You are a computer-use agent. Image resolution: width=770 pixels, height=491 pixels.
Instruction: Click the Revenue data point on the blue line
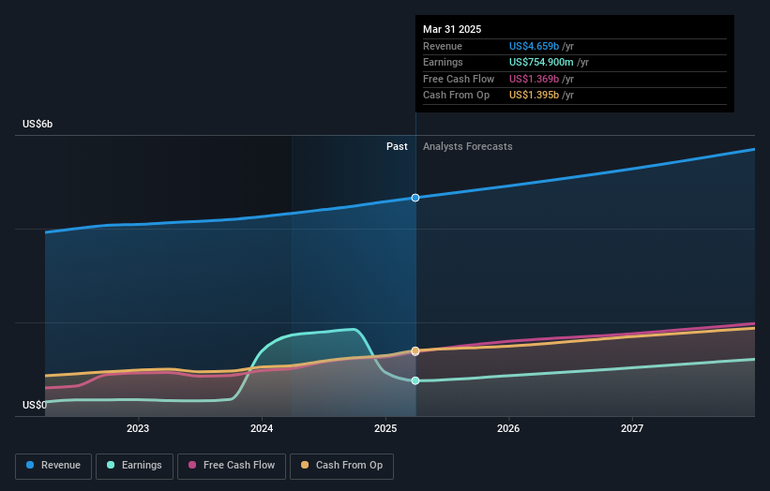415,198
